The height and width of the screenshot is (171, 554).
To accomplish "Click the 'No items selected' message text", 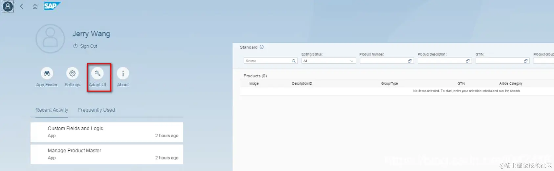I will [467, 91].
